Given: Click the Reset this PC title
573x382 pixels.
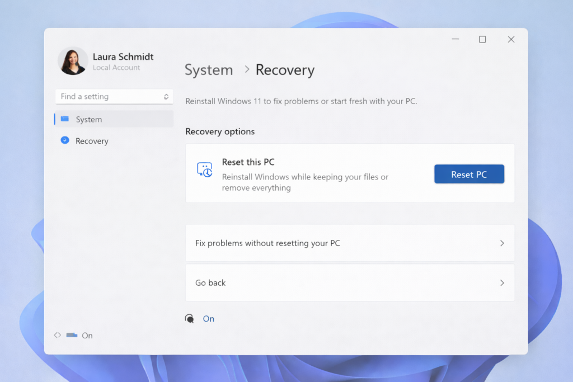Looking at the screenshot, I should click(x=248, y=162).
